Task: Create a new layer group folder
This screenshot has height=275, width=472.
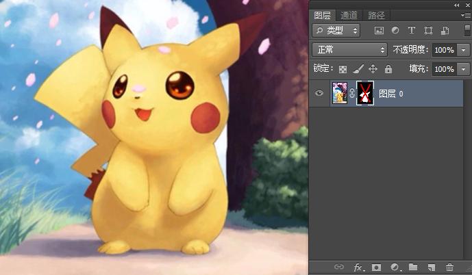Action: pyautogui.click(x=413, y=267)
